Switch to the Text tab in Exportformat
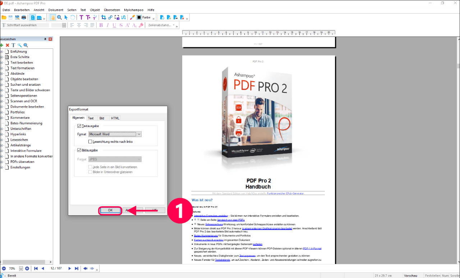 91,118
